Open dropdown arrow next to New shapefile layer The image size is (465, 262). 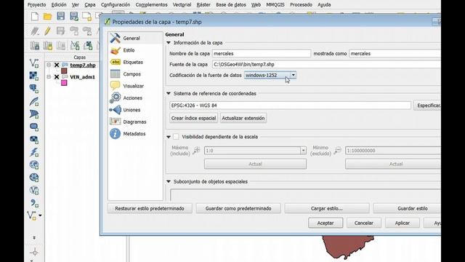40,215
